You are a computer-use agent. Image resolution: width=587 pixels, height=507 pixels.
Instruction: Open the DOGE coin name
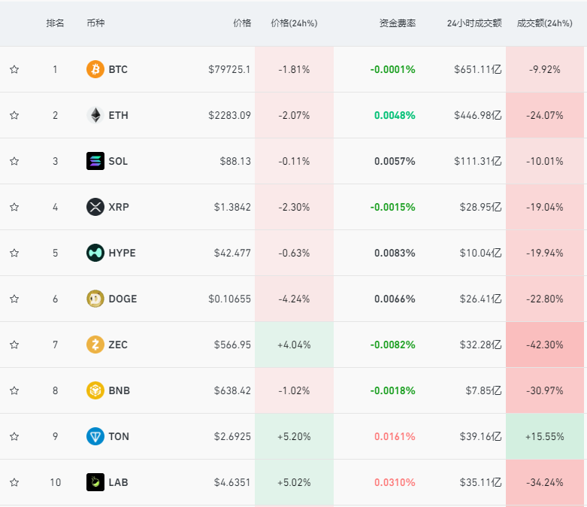point(123,299)
